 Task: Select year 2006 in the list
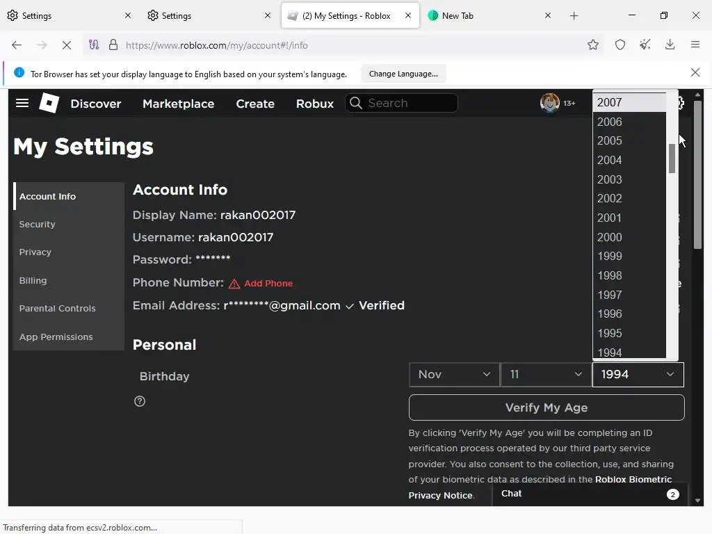pos(629,122)
